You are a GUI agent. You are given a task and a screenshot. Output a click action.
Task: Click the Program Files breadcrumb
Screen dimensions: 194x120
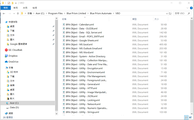click(55, 13)
